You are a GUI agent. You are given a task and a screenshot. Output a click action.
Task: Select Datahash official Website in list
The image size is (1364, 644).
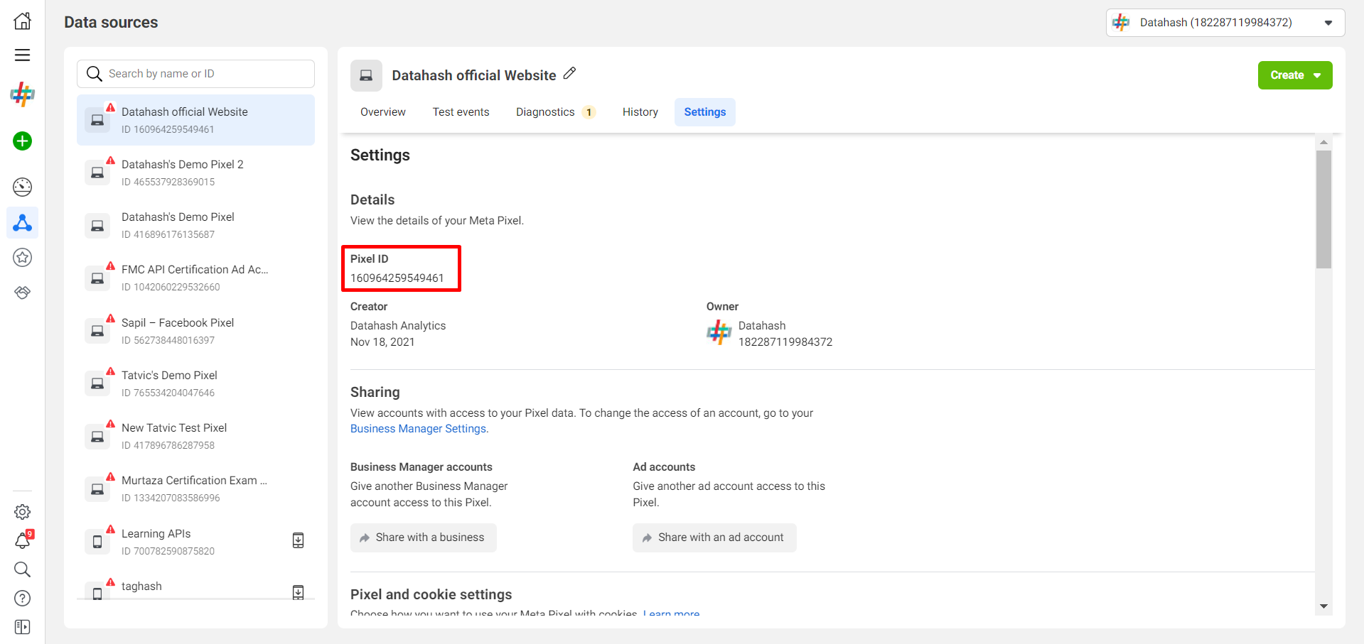pos(195,120)
